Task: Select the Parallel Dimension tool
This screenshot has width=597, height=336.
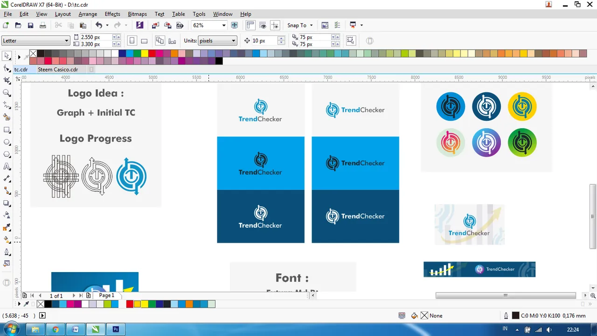Action: (7, 179)
